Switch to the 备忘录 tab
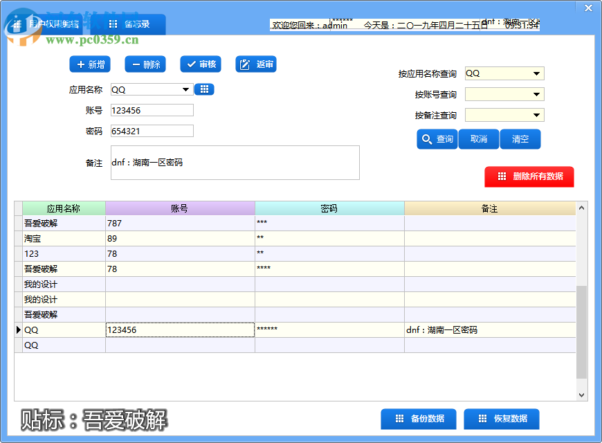The width and height of the screenshot is (602, 443). click(136, 24)
